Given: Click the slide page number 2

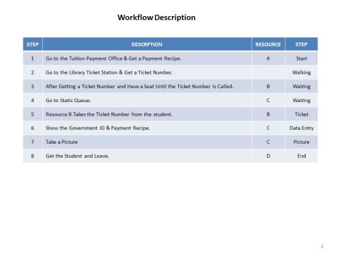Looking at the screenshot, I should [x=322, y=247].
